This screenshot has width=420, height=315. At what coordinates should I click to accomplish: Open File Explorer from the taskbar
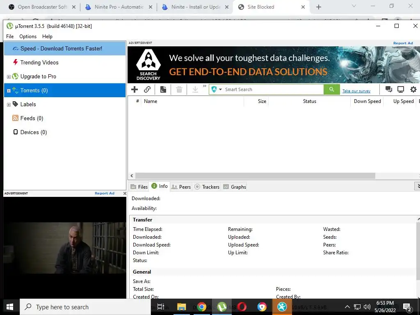181,307
